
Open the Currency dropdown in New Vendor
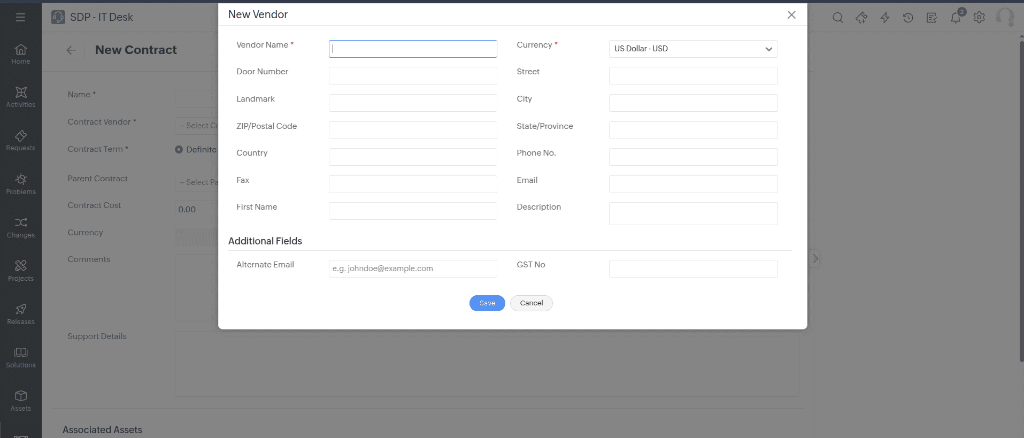click(x=693, y=49)
